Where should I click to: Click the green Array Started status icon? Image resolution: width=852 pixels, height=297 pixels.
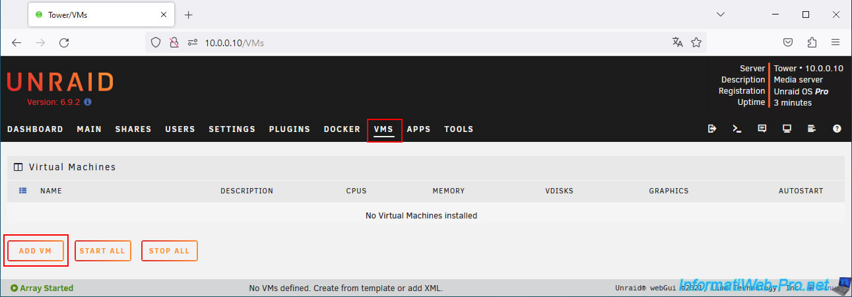14,288
